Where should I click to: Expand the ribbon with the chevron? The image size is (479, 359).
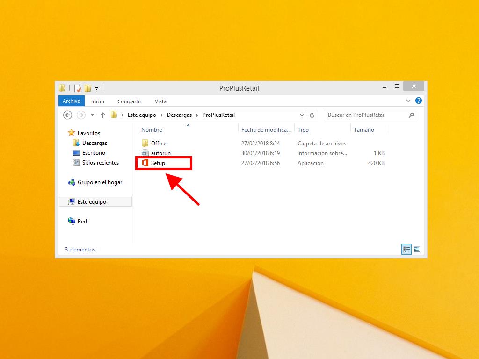click(x=409, y=101)
